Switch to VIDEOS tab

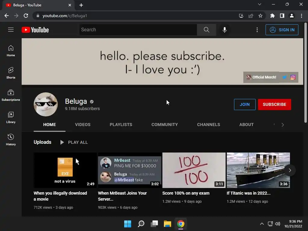83,125
